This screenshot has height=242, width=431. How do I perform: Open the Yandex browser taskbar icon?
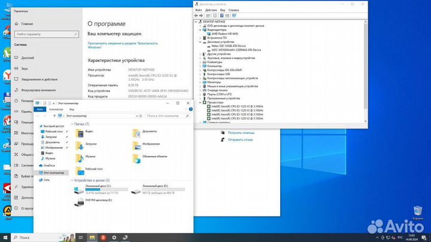(x=103, y=238)
